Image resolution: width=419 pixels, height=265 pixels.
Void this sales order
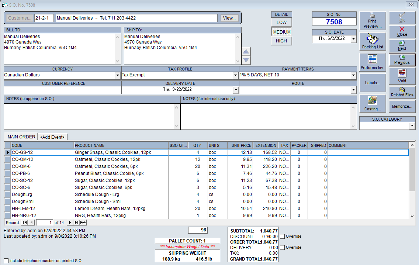(402, 76)
